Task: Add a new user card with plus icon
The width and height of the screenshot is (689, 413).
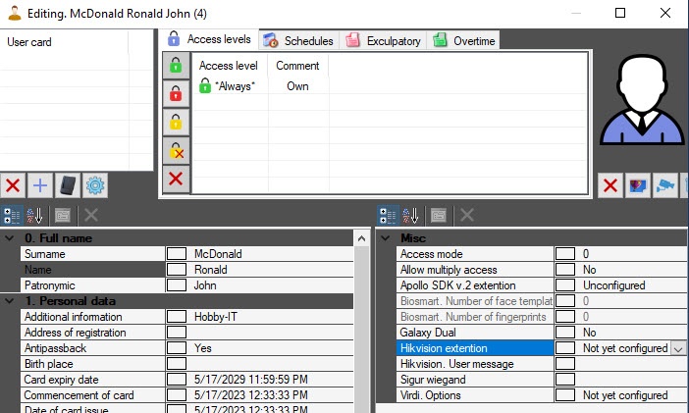Action: tap(39, 184)
